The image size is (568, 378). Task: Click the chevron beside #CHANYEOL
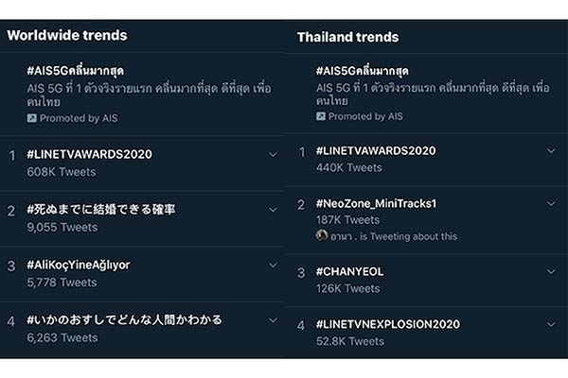click(551, 272)
